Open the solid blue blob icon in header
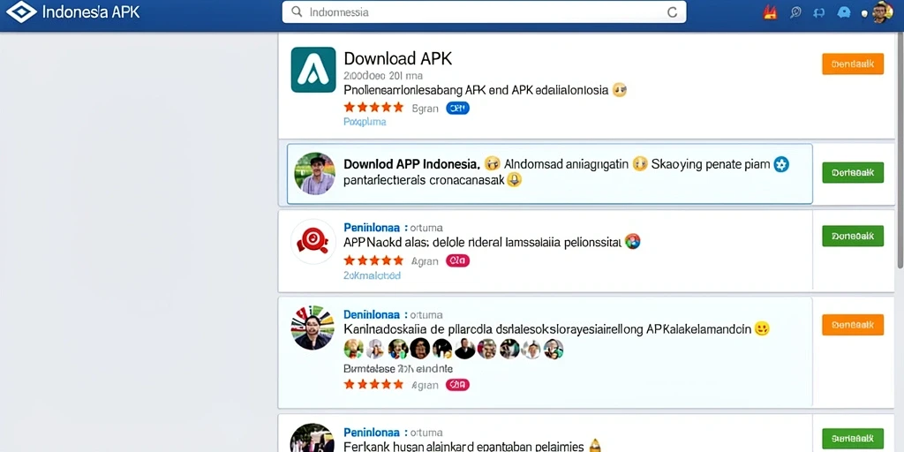 coord(843,12)
